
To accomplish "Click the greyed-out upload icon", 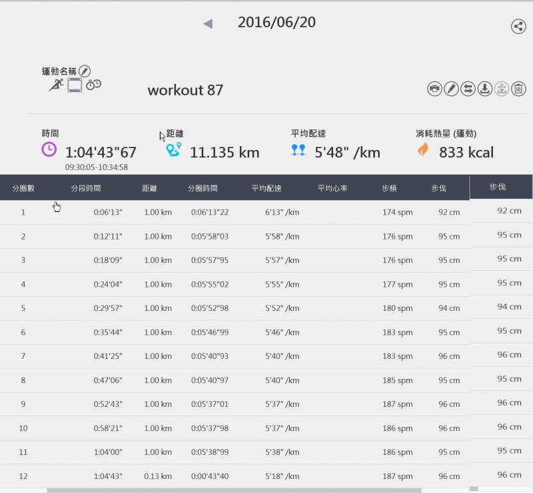I will [502, 89].
